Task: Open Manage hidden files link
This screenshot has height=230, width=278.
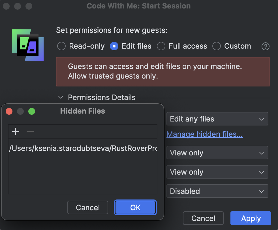Action: (x=205, y=134)
